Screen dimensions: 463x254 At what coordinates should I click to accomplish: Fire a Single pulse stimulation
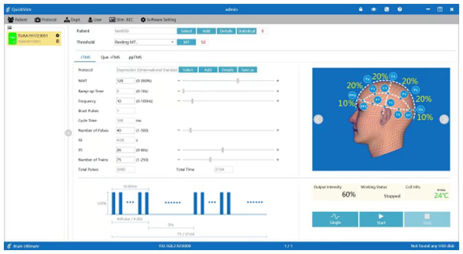click(x=335, y=219)
